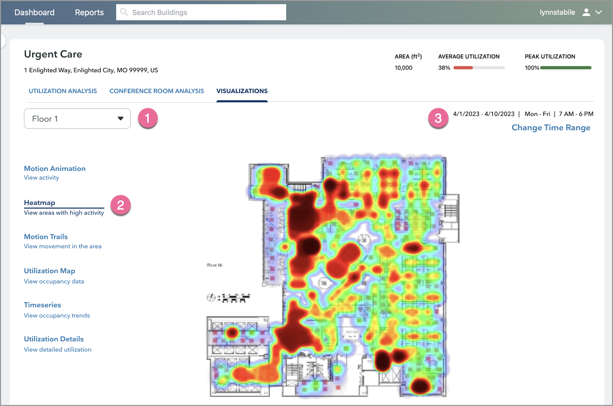Open the Dashboard menu
Viewport: 613px width, 406px height.
click(x=34, y=12)
